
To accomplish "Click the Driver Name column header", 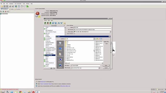I will click(x=54, y=26).
